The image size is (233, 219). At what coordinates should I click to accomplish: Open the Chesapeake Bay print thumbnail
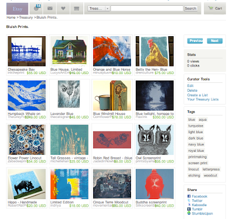coord(27,51)
